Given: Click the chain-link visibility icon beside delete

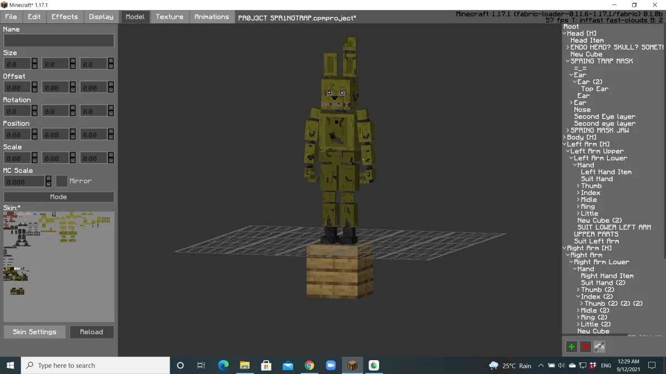Looking at the screenshot, I should coord(599,347).
